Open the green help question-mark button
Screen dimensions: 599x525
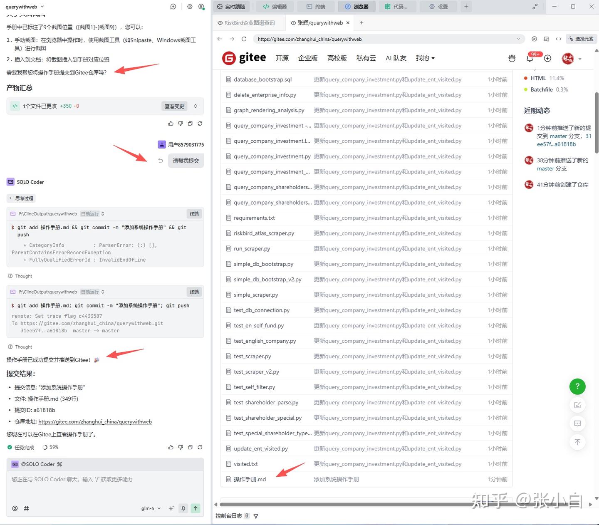(577, 386)
